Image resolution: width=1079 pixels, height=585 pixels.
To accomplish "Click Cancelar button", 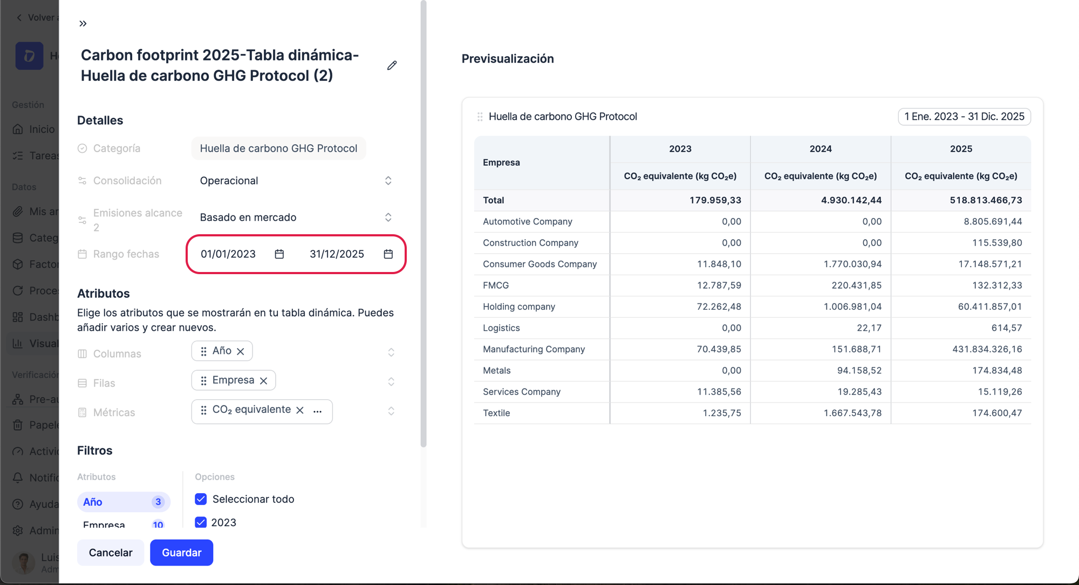I will [x=111, y=553].
